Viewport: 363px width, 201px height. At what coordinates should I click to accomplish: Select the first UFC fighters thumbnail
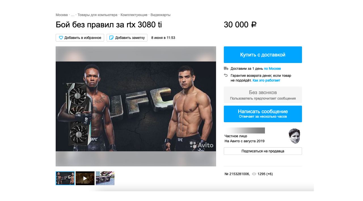65,178
